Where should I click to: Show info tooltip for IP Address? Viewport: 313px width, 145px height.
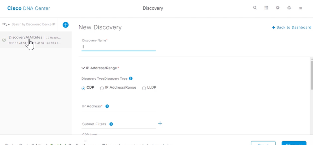tap(107, 106)
